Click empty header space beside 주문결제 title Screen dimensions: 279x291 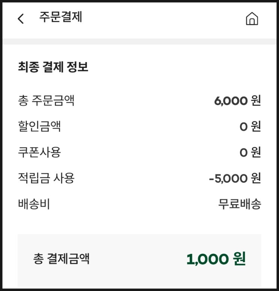coord(161,19)
